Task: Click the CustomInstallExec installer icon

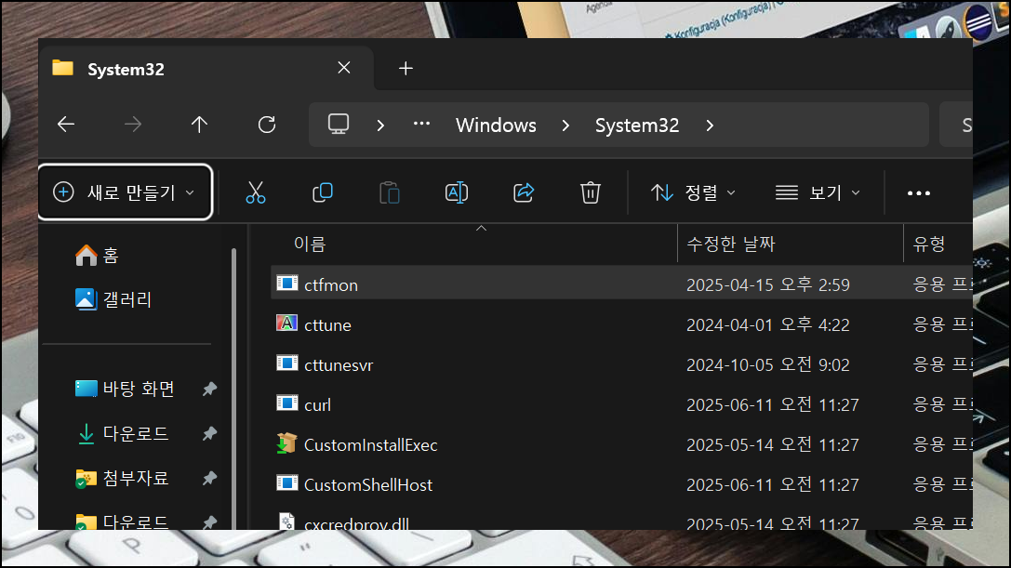Action: (x=286, y=443)
